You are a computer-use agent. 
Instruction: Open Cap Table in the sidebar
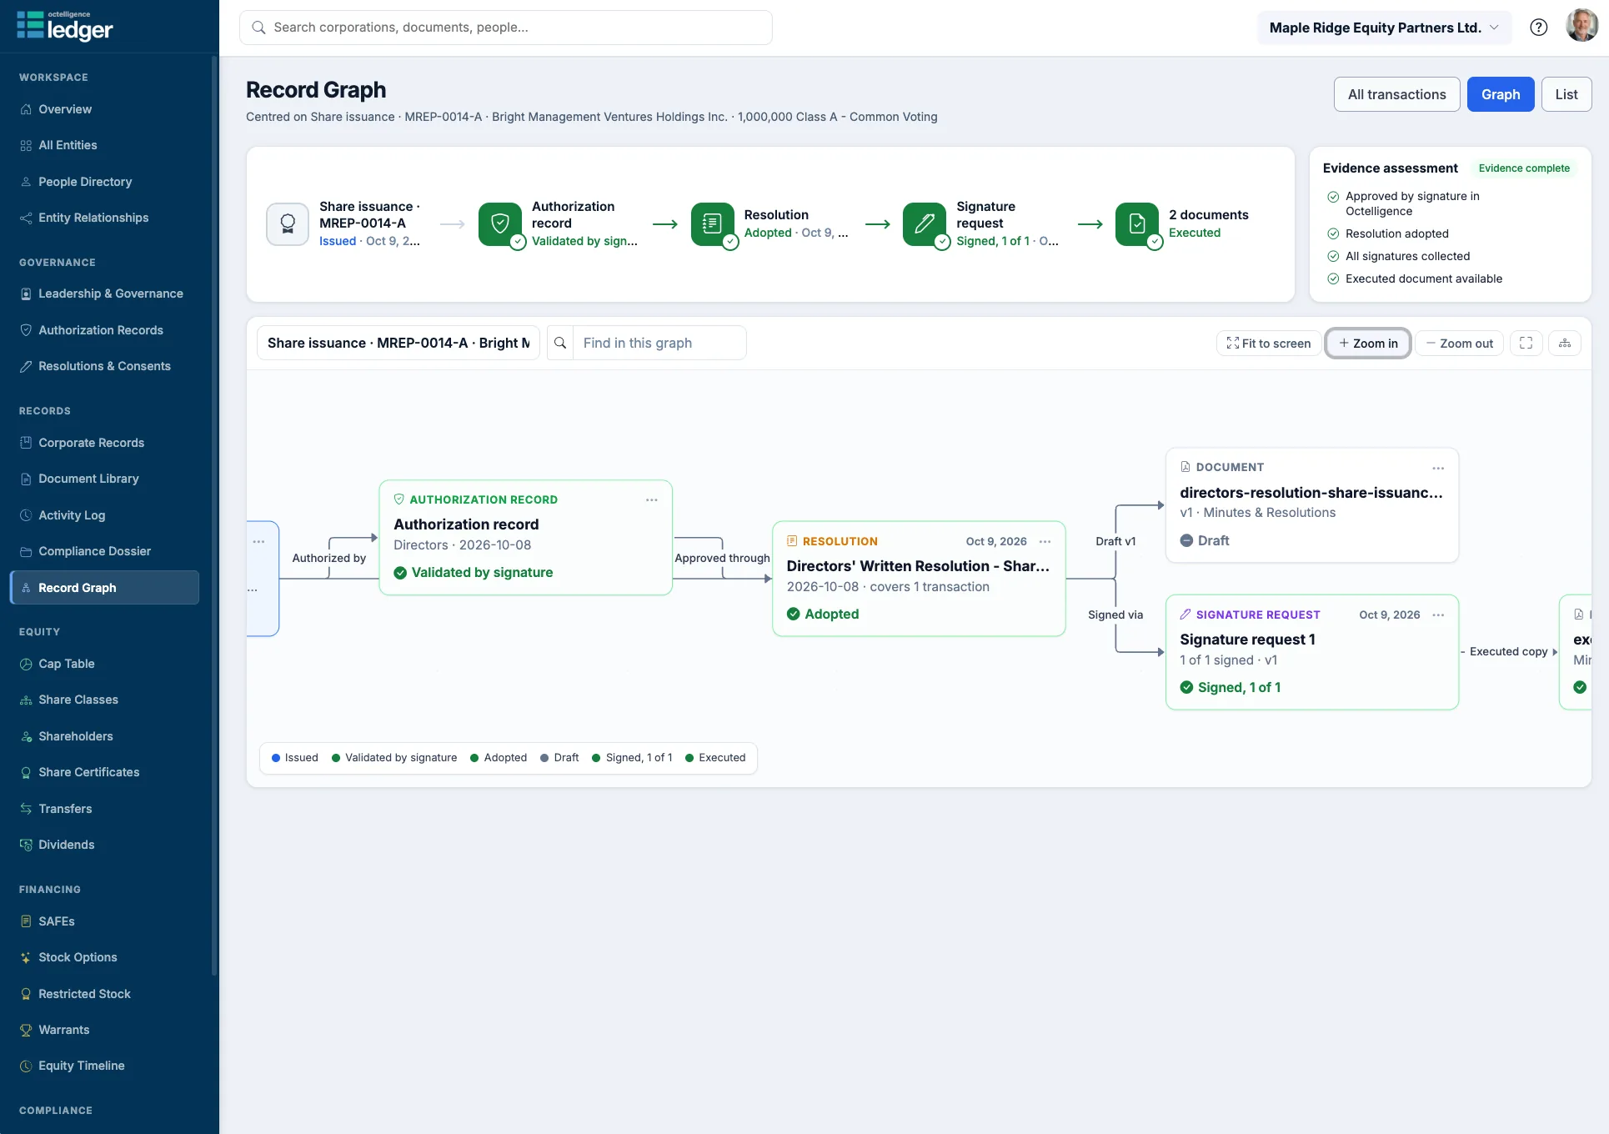[104, 664]
